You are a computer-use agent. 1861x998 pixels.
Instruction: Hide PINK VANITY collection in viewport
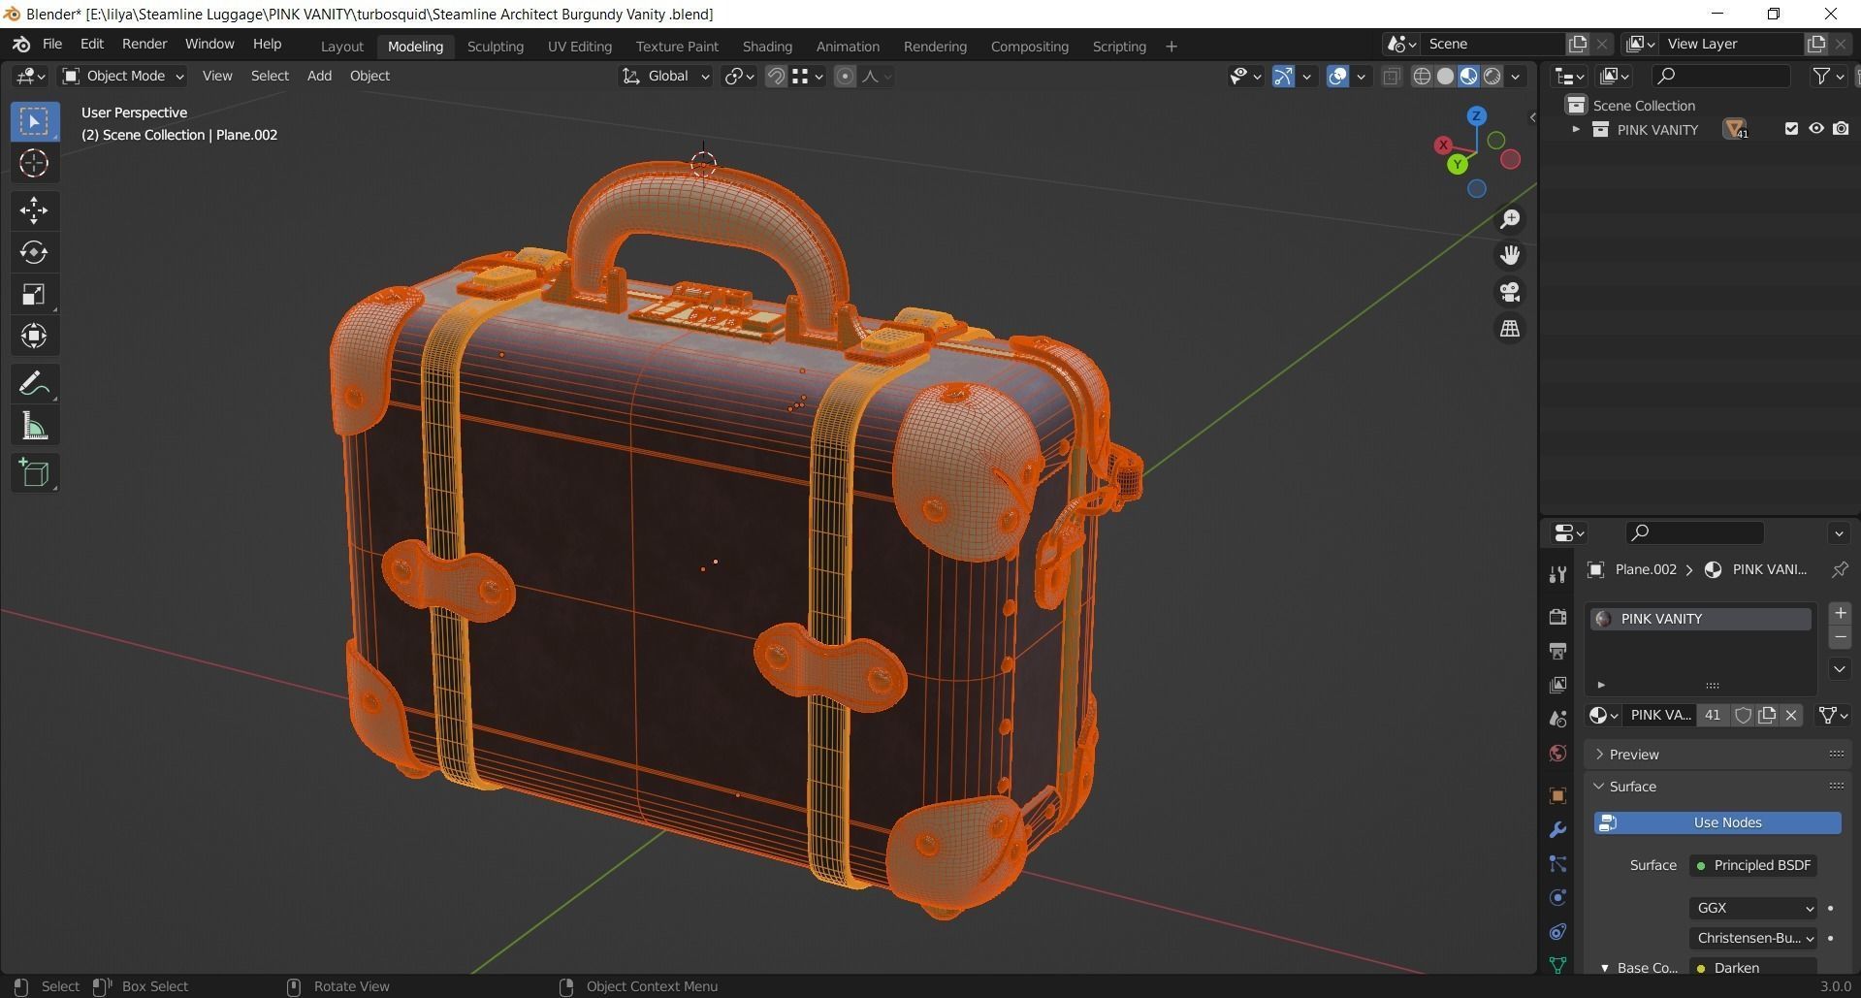(x=1815, y=129)
